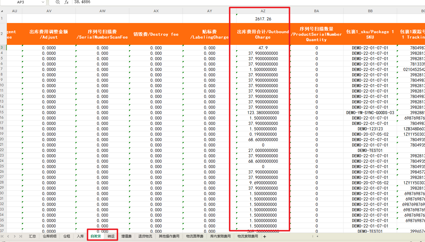Select the DEMO-123123 cell

coord(370,129)
